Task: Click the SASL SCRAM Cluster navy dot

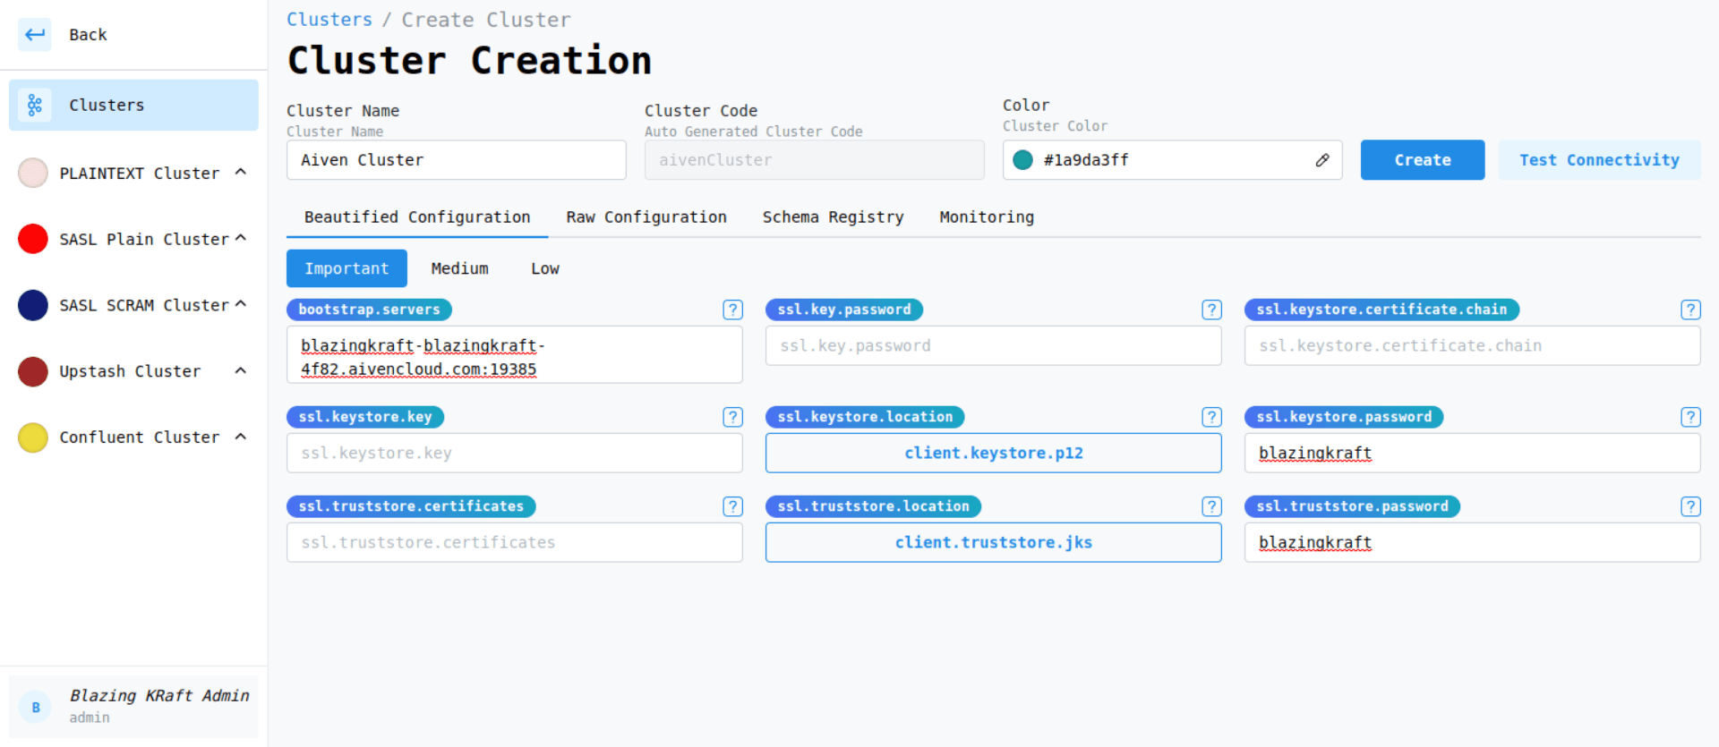Action: [33, 305]
